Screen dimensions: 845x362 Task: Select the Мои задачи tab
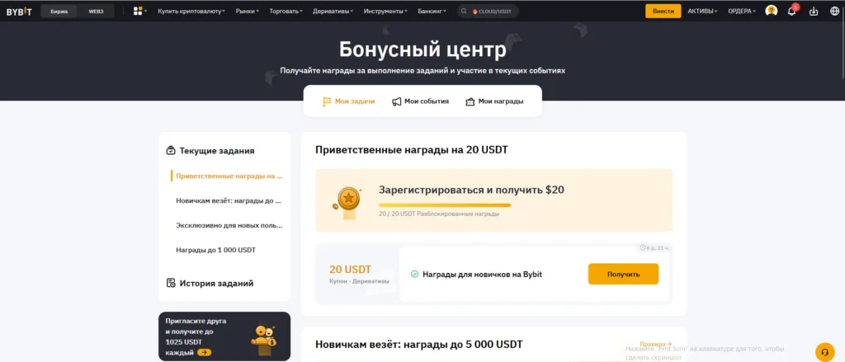click(x=349, y=101)
